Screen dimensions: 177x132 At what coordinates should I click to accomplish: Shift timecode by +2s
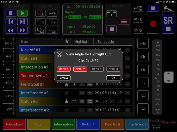(143, 57)
